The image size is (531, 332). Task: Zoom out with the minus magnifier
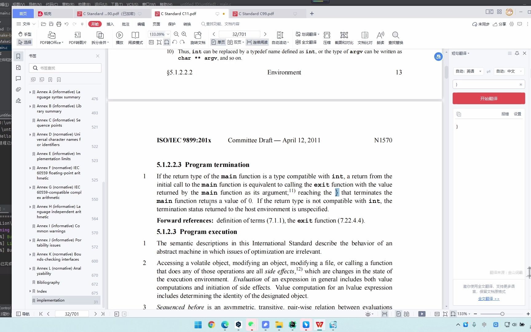click(x=176, y=34)
